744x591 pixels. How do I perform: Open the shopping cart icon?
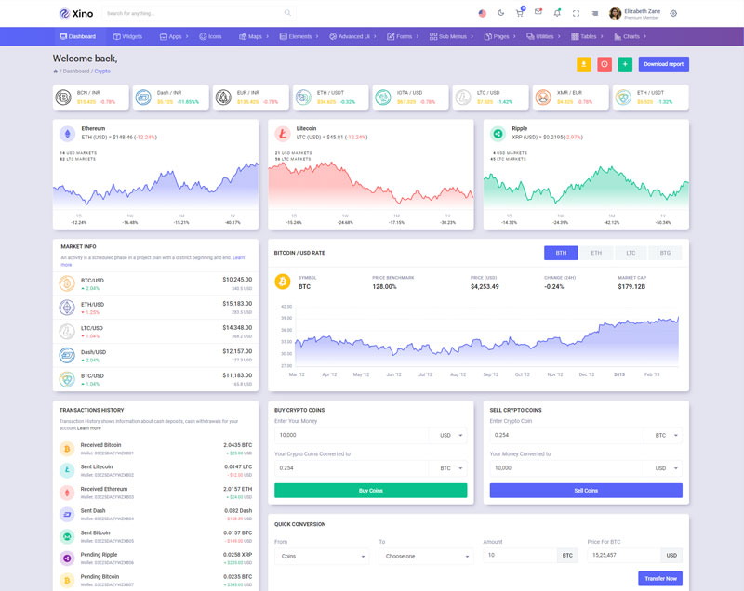(520, 13)
